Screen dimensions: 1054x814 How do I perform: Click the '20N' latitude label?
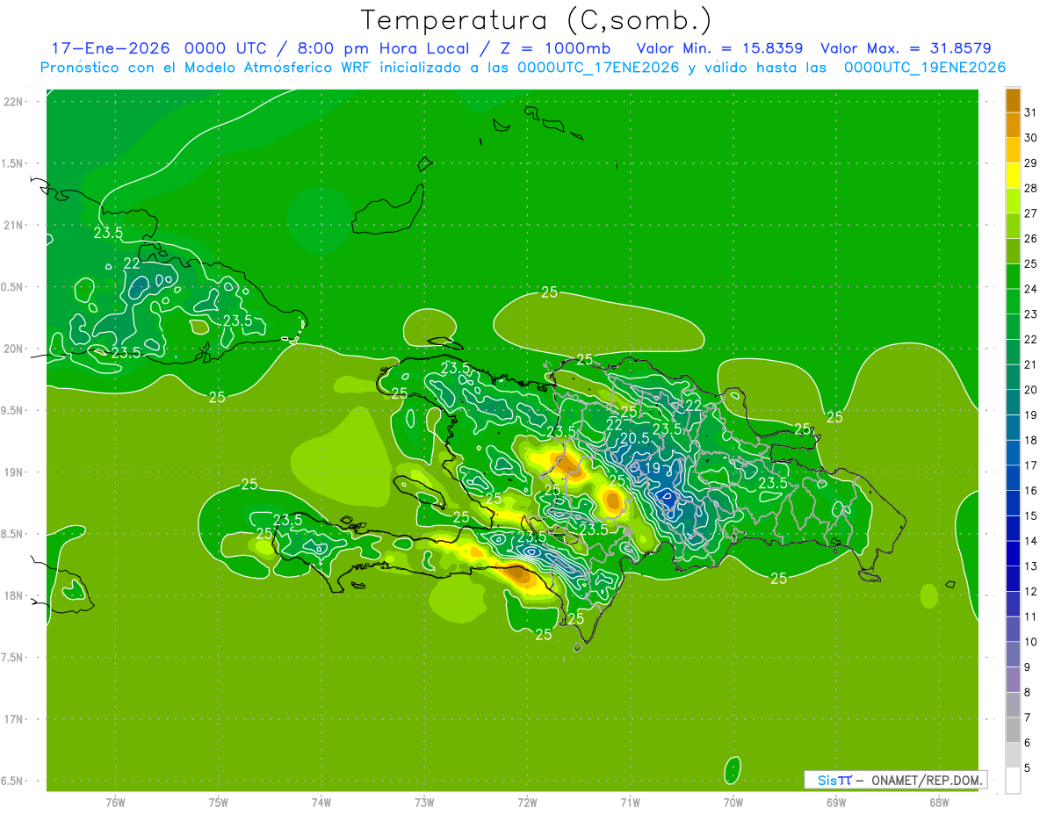(x=13, y=349)
